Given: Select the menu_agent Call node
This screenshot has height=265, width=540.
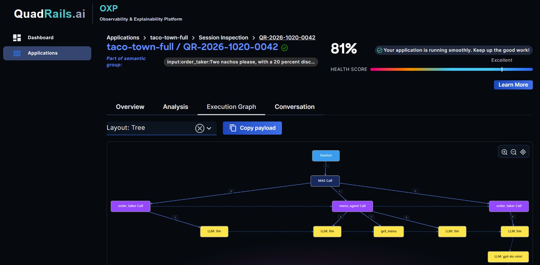Looking at the screenshot, I should [352, 206].
